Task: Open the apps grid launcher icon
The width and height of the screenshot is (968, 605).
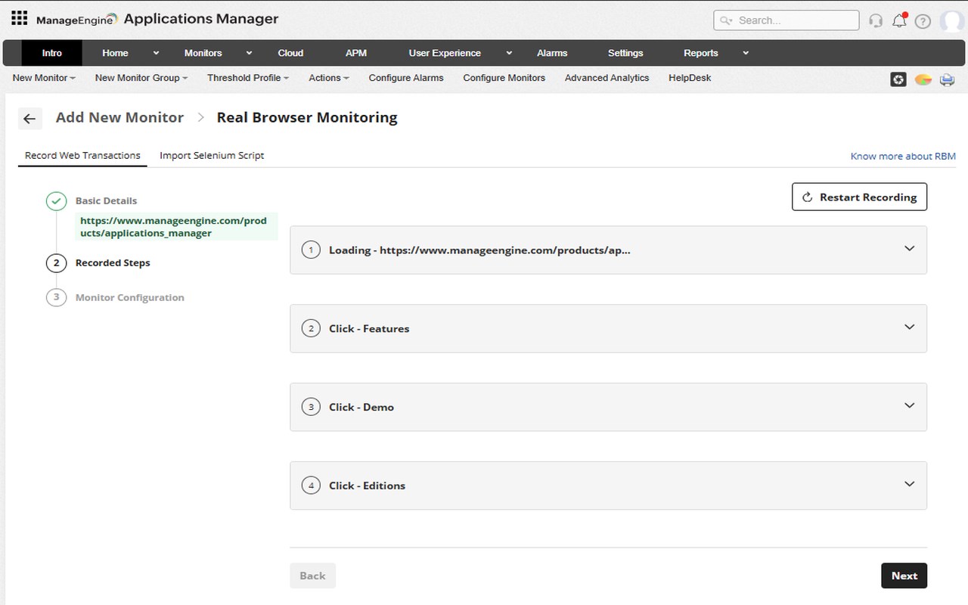Action: pos(20,18)
